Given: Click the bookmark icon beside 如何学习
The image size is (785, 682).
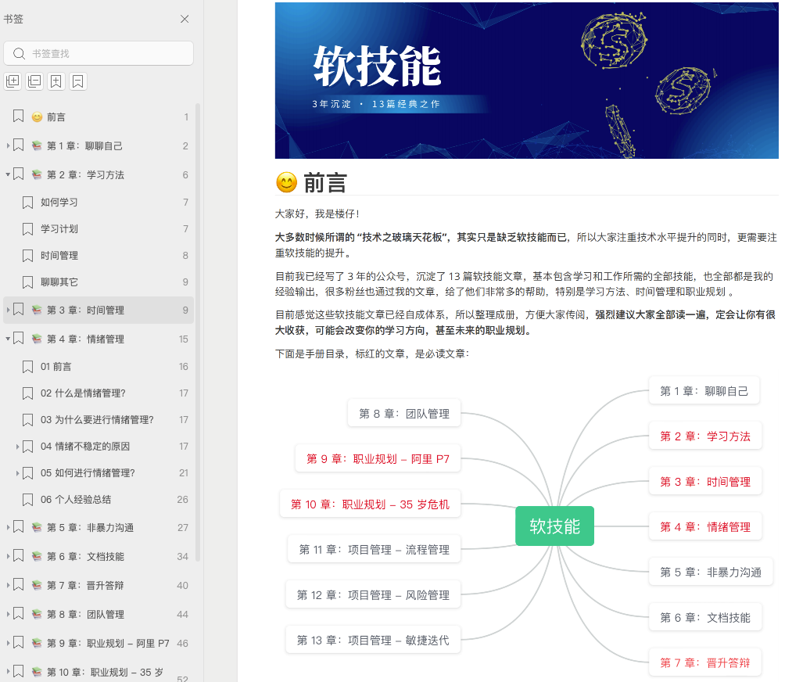Looking at the screenshot, I should [28, 203].
